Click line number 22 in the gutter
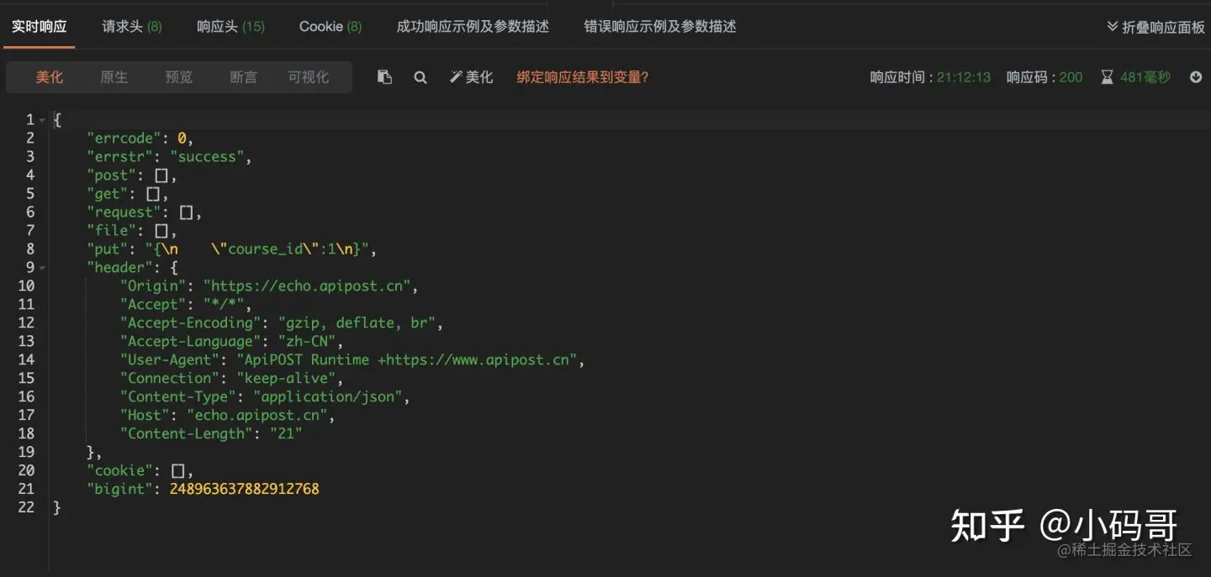1211x577 pixels. point(26,508)
